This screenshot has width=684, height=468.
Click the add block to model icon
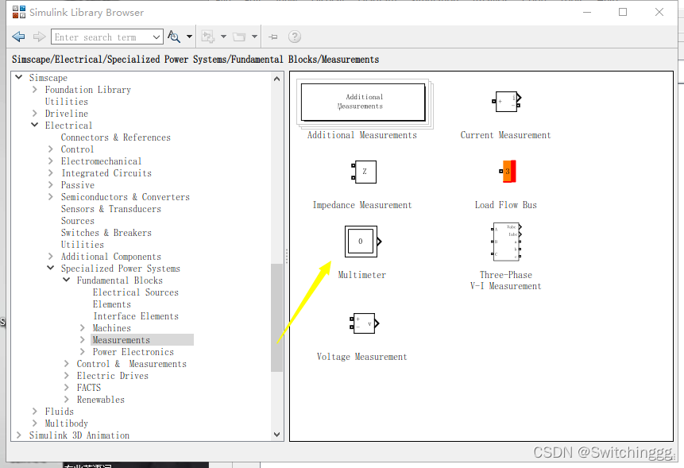pyautogui.click(x=207, y=37)
